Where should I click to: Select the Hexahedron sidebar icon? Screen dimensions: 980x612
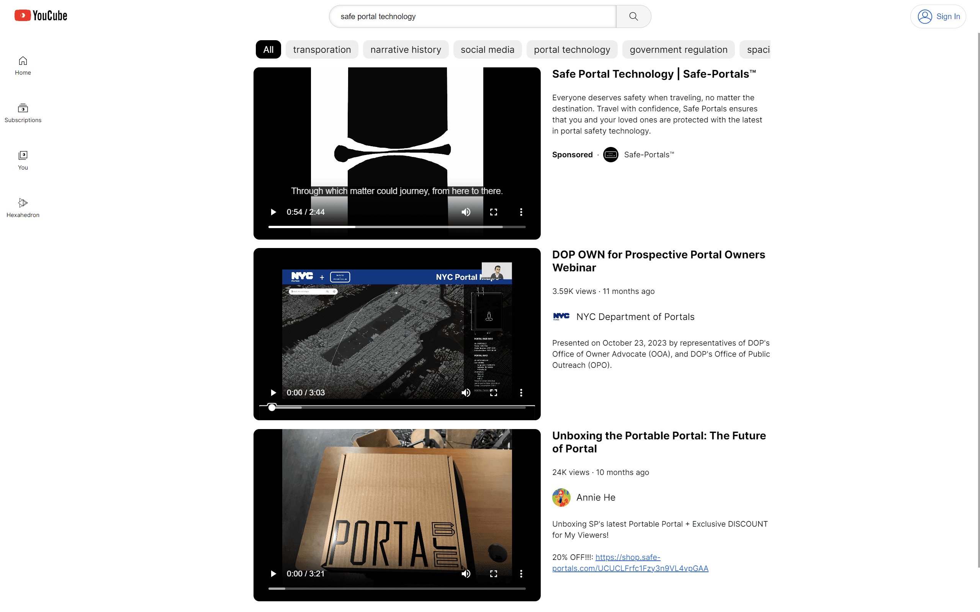pyautogui.click(x=23, y=203)
